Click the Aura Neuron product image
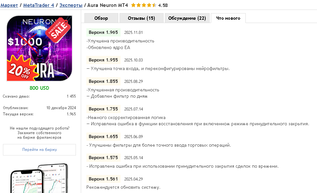The width and height of the screenshot is (317, 193). pyautogui.click(x=39, y=48)
